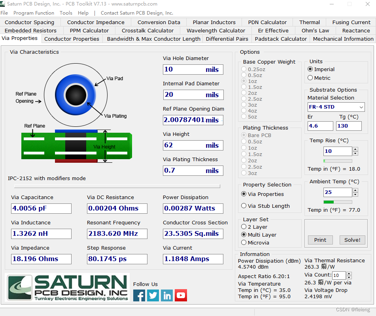Increase the Ambient Temp with up arrow

point(355,190)
